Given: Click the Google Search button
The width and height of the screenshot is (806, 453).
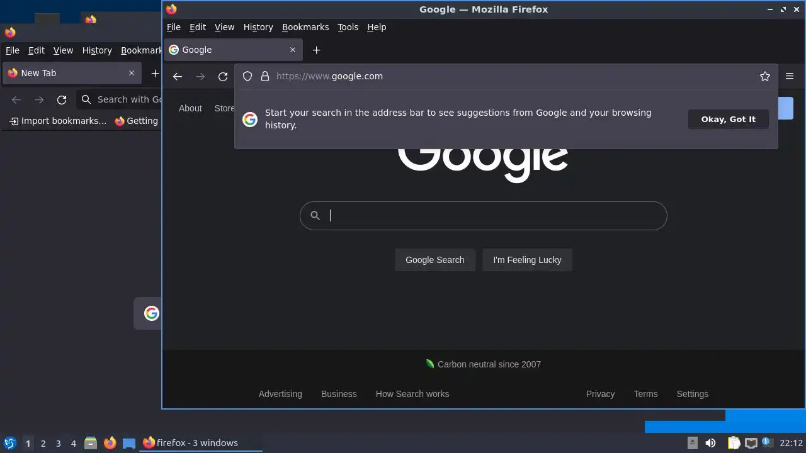Looking at the screenshot, I should [x=434, y=260].
